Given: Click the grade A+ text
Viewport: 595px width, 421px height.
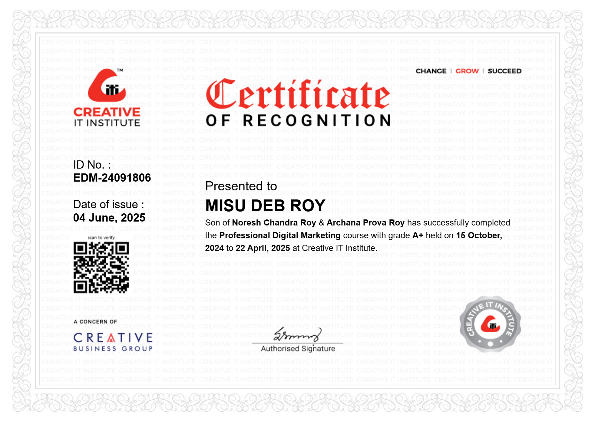Looking at the screenshot, I should [418, 235].
